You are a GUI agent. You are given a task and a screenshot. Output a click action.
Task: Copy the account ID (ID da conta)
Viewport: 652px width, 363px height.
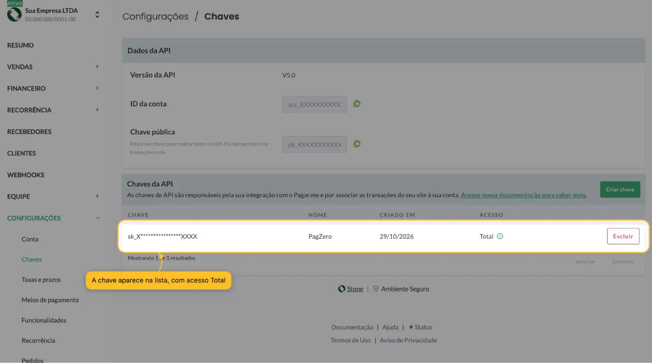(357, 104)
